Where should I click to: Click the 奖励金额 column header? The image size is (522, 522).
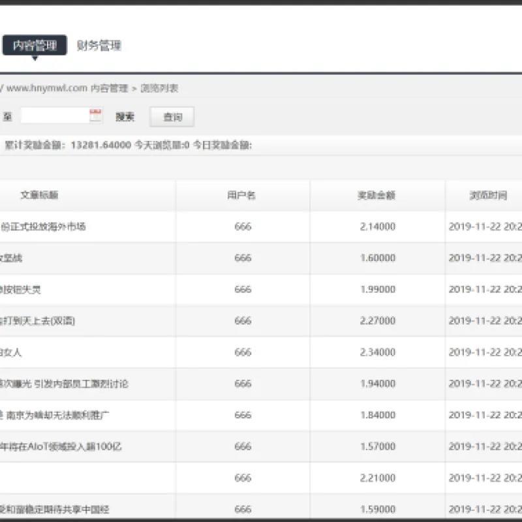coord(376,195)
